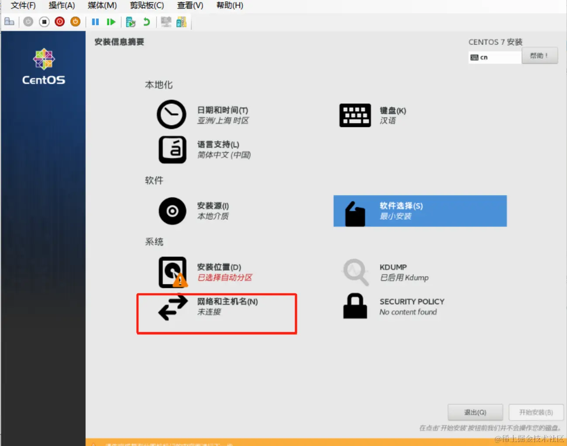Click the 亚洲/上海 时区 timezone text
This screenshot has height=446, width=567.
pyautogui.click(x=223, y=121)
